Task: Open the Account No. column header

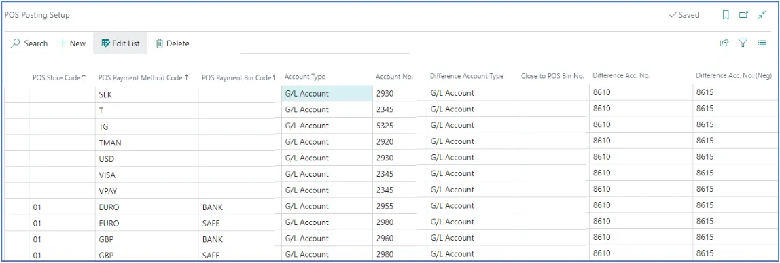Action: pos(395,77)
